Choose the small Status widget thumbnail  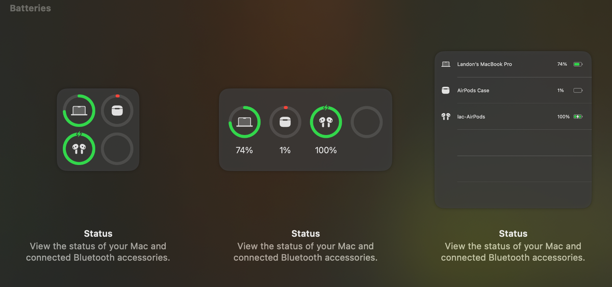coord(98,129)
